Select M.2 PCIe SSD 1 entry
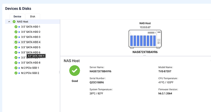Screen dimensions: 211x112 click(x=30, y=68)
